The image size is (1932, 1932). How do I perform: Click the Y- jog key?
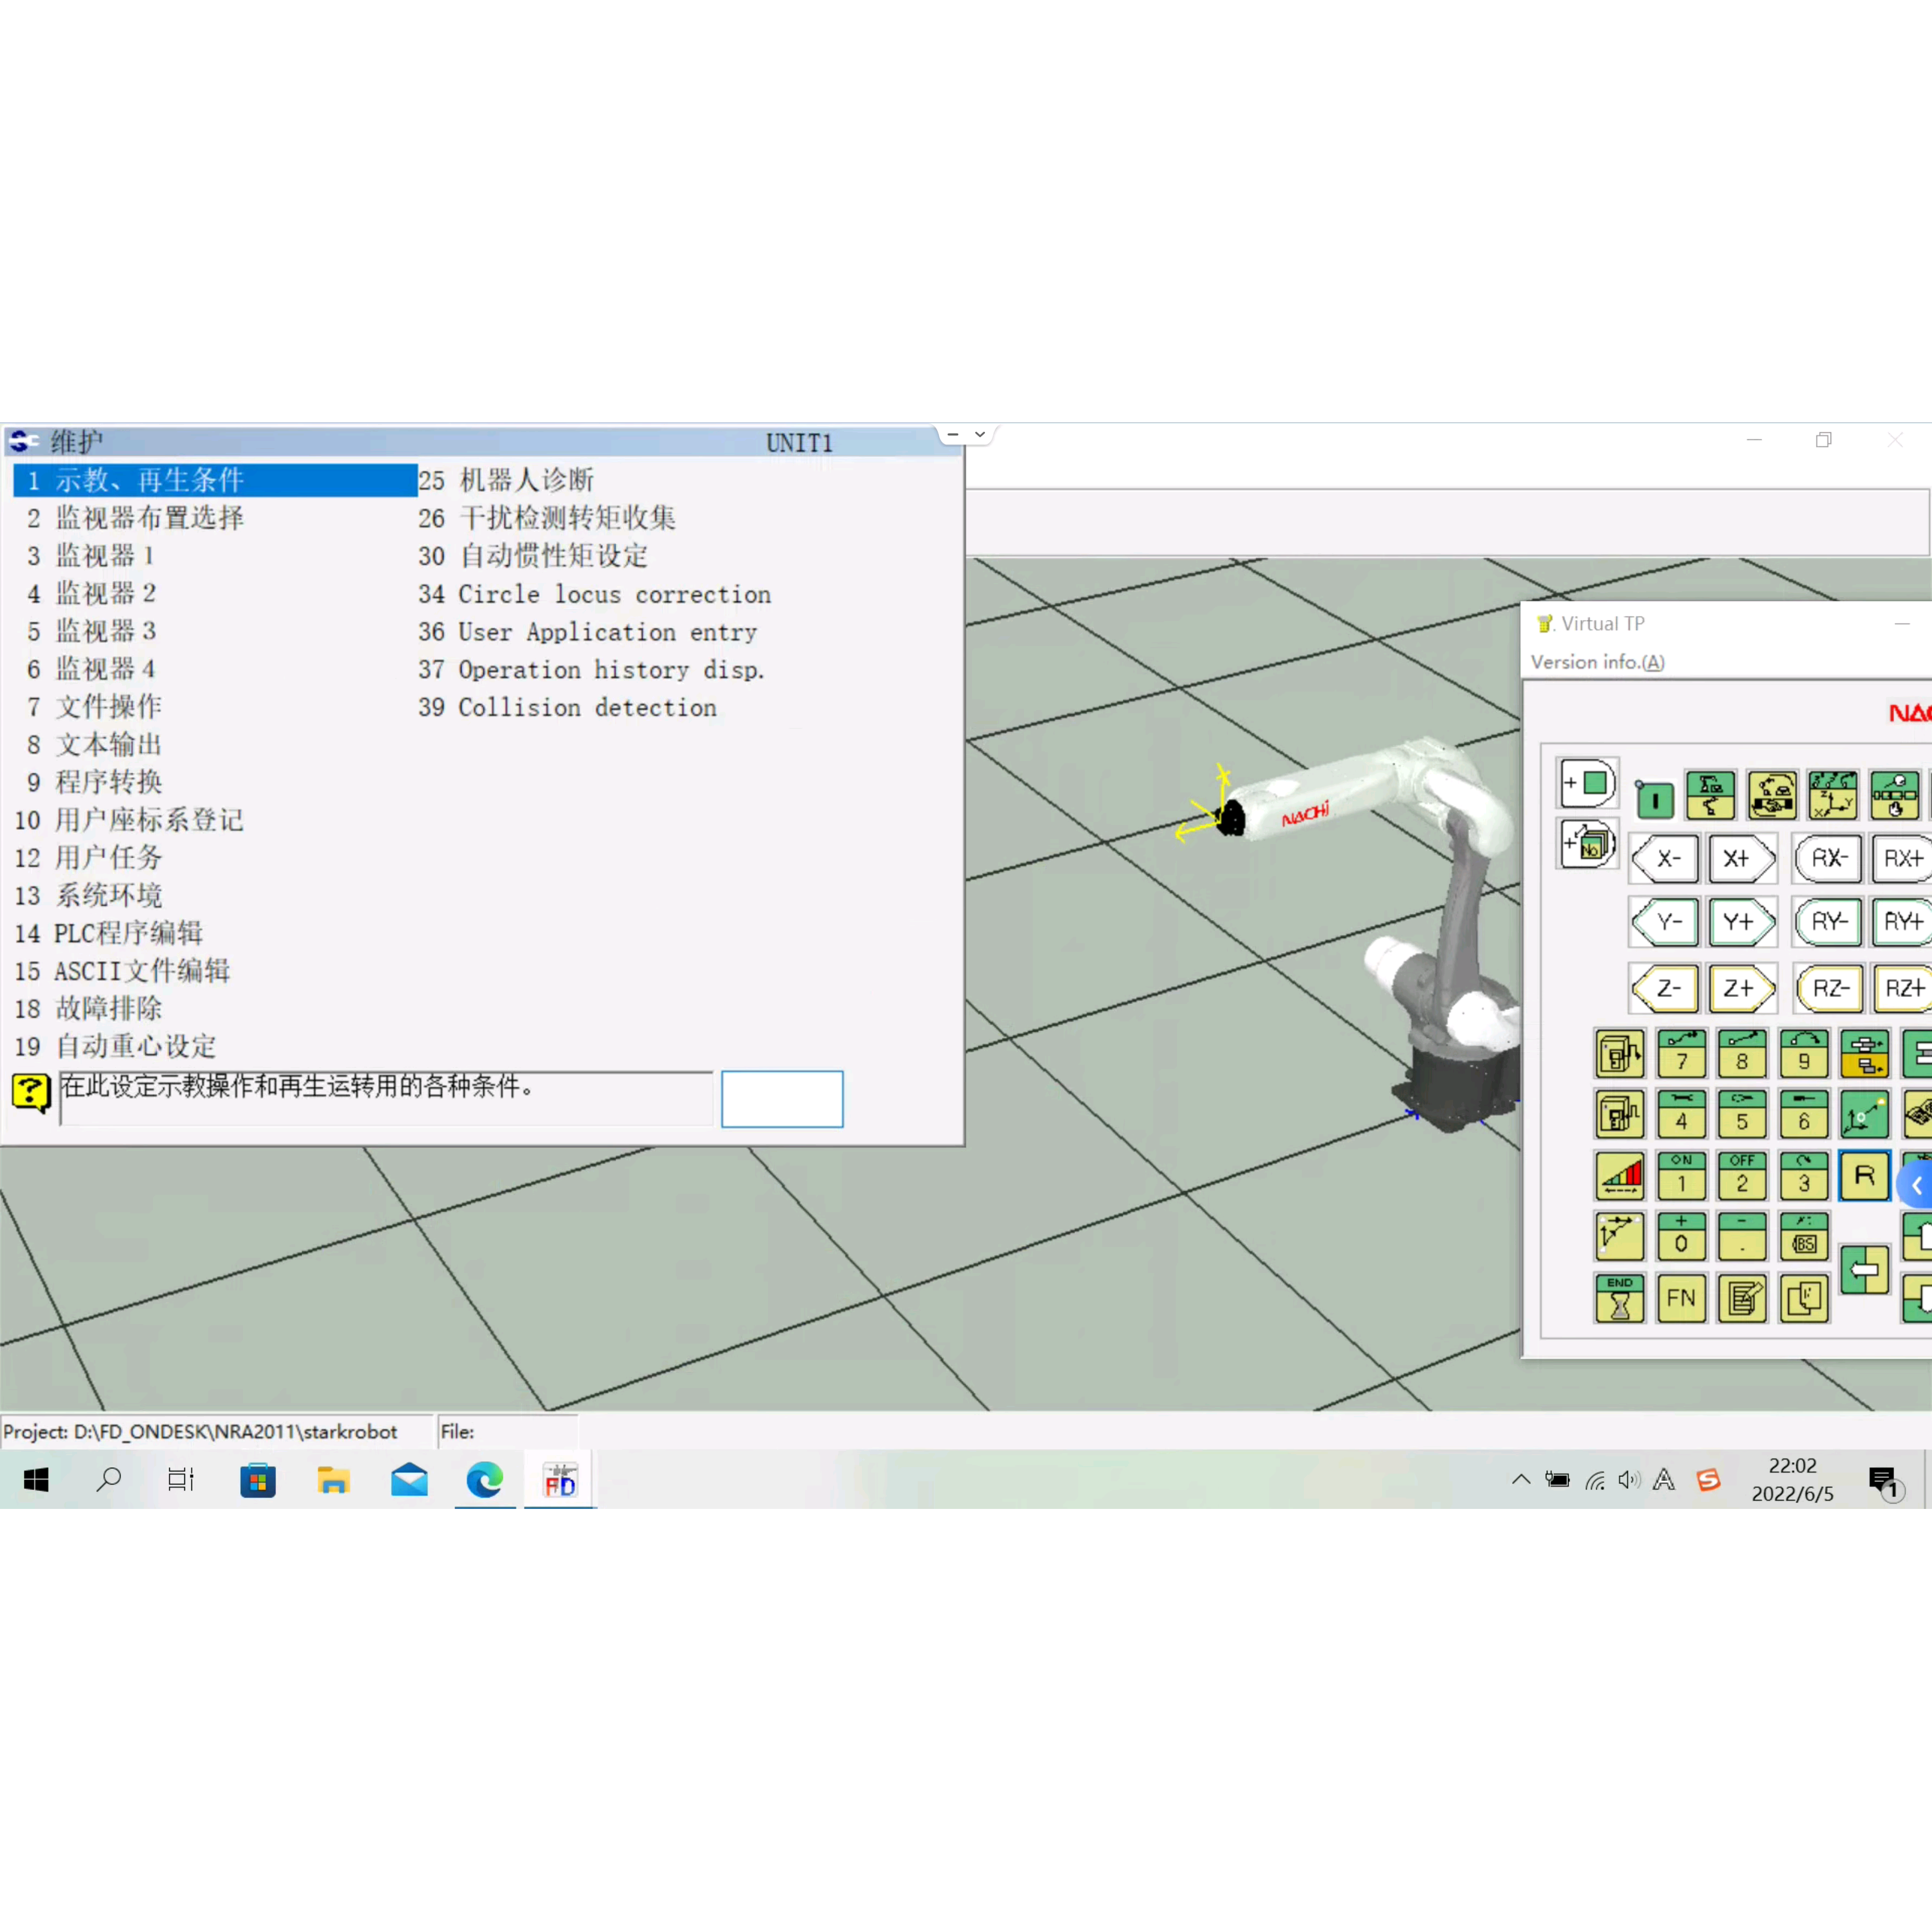click(x=1665, y=922)
